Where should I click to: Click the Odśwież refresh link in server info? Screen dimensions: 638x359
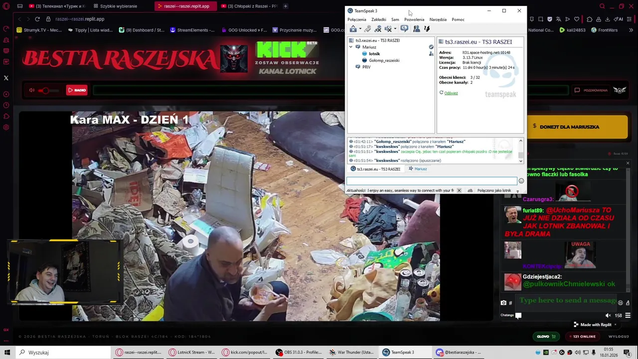[x=451, y=93]
